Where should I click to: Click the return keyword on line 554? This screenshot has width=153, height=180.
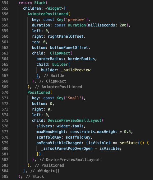pyautogui.click(x=25, y=3)
